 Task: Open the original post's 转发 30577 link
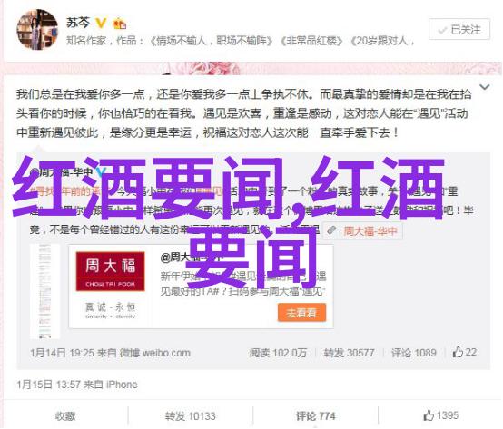click(349, 353)
